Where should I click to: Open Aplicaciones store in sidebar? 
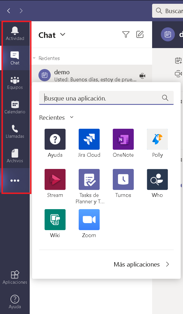pyautogui.click(x=15, y=277)
